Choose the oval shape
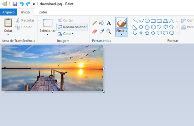The image size is (194, 126). point(147,21)
